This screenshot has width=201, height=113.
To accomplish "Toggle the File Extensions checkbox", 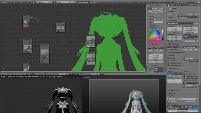I will tap(184, 101).
